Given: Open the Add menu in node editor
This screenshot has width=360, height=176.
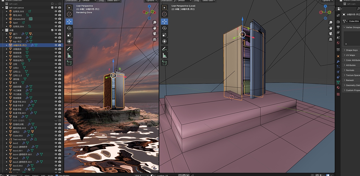Looking at the screenshot, I should click(43, 175).
